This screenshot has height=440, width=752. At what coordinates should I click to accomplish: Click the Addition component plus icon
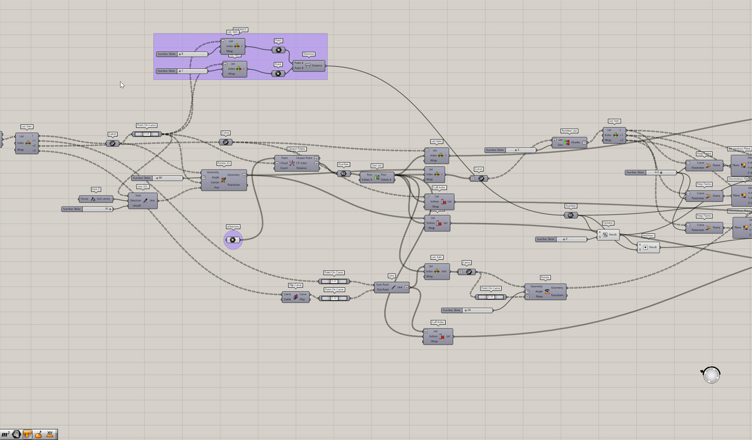[x=645, y=247]
